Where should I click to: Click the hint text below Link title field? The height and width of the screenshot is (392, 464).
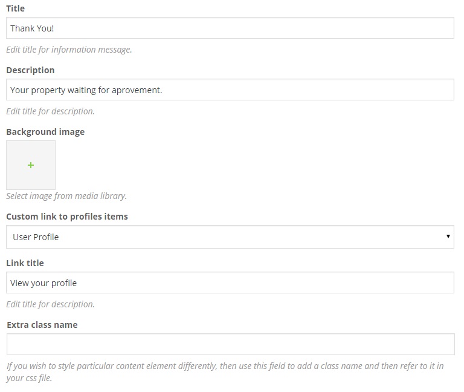pos(50,304)
